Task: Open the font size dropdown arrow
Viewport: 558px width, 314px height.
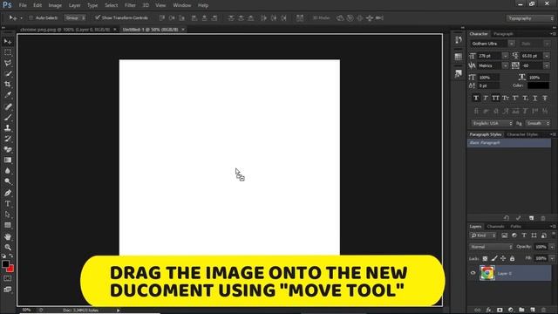Action: click(506, 56)
